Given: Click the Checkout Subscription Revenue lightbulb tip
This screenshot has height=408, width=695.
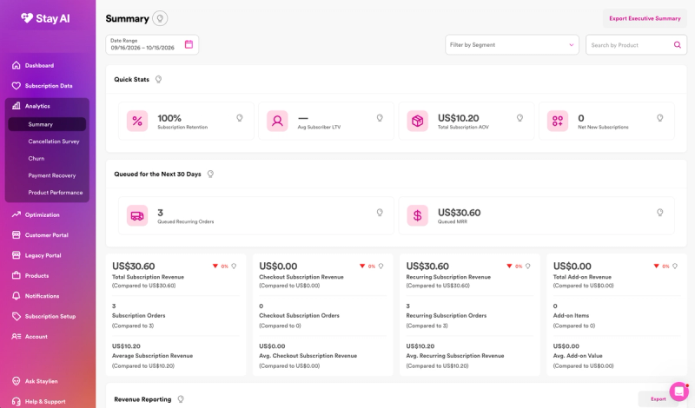Looking at the screenshot, I should (381, 267).
